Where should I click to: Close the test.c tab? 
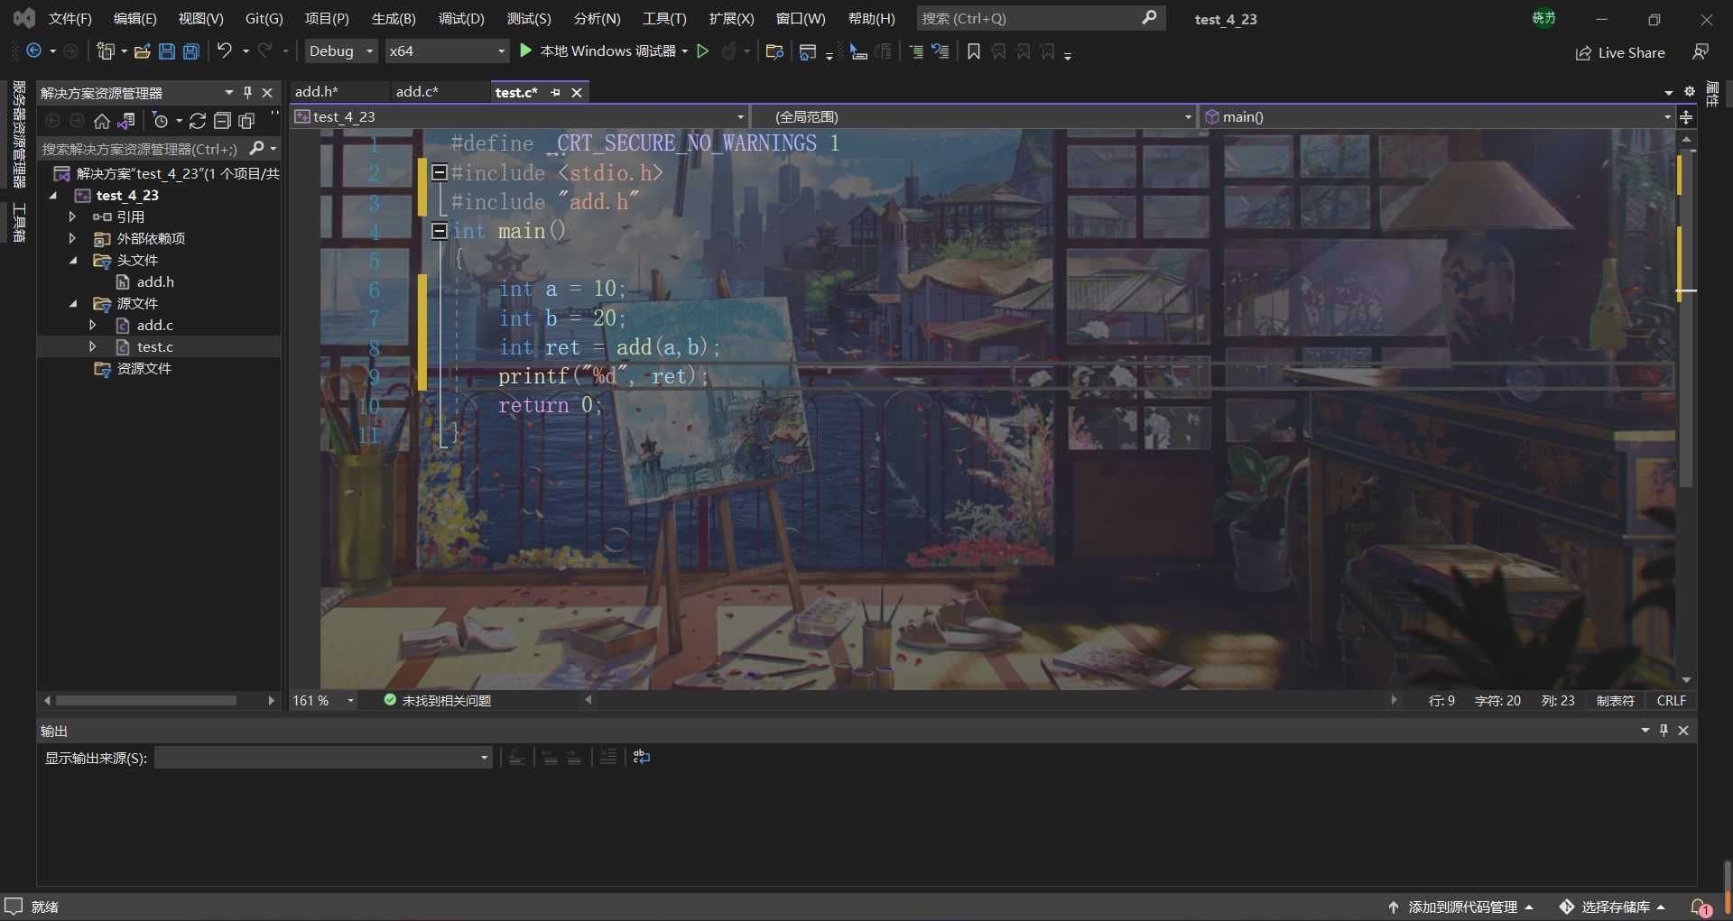(x=577, y=93)
